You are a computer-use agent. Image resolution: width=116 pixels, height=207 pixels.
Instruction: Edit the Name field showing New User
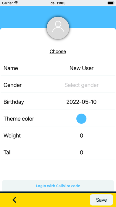click(81, 68)
